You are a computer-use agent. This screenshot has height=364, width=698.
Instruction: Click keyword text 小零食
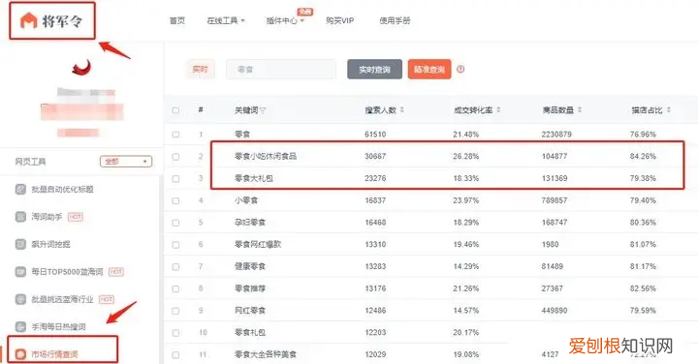click(x=246, y=200)
